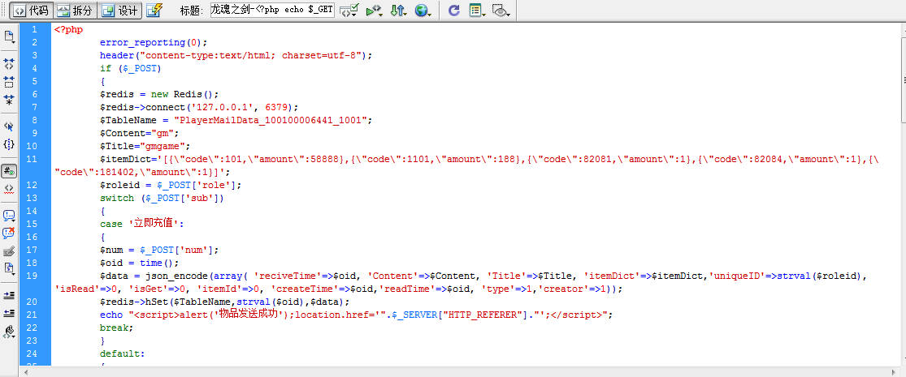The width and height of the screenshot is (906, 377).
Task: Click line number 19 in the gutter
Action: (x=32, y=276)
